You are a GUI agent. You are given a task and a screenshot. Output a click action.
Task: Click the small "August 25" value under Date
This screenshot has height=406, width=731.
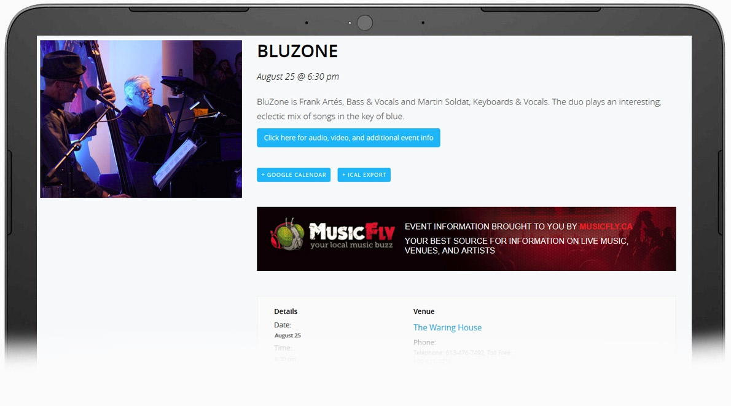click(287, 335)
